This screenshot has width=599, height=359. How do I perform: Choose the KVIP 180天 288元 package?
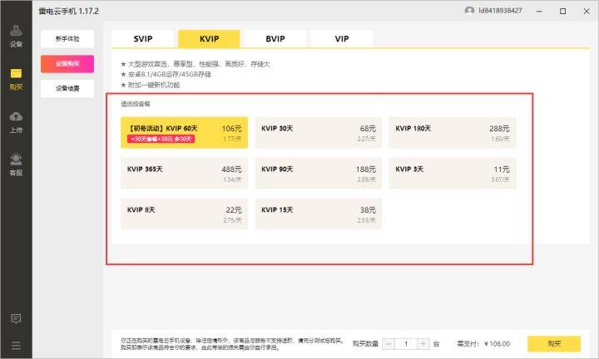(x=453, y=133)
